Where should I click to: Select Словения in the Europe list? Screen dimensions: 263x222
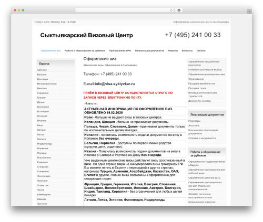tap(43, 172)
